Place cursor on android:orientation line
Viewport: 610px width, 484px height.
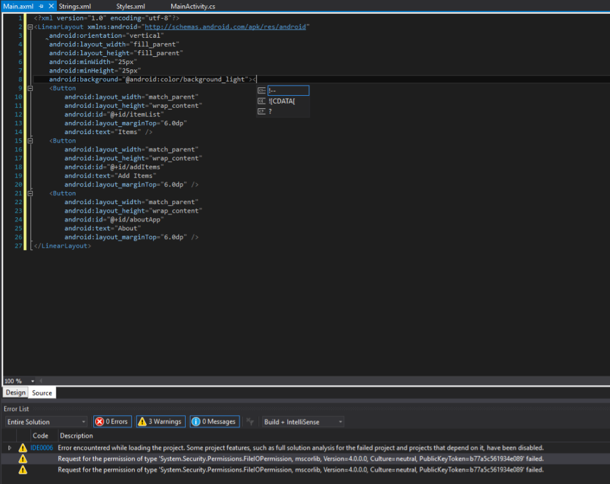tap(106, 36)
